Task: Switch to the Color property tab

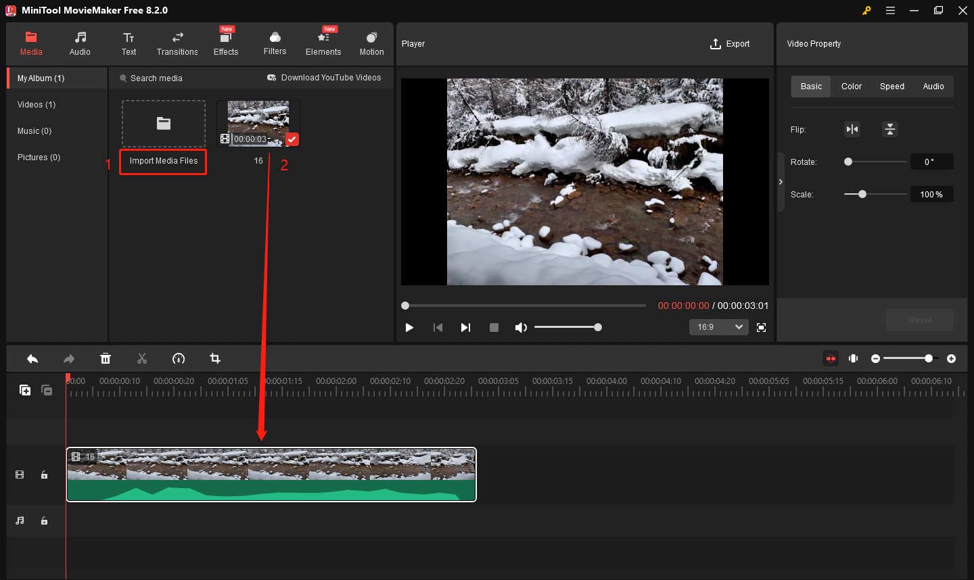Action: tap(851, 87)
